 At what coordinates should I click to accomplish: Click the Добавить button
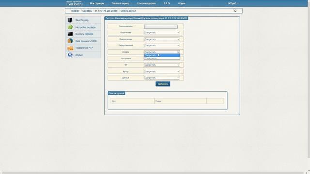163,84
